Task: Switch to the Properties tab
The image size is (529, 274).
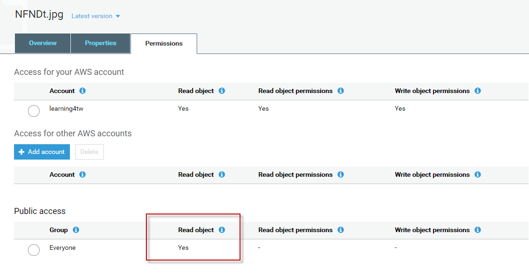Action: point(101,43)
